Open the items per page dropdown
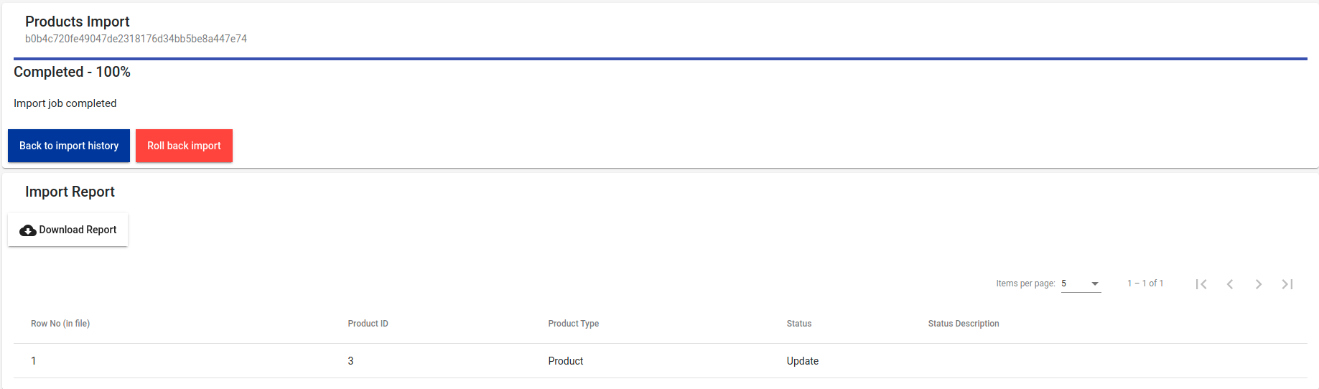 (1081, 283)
